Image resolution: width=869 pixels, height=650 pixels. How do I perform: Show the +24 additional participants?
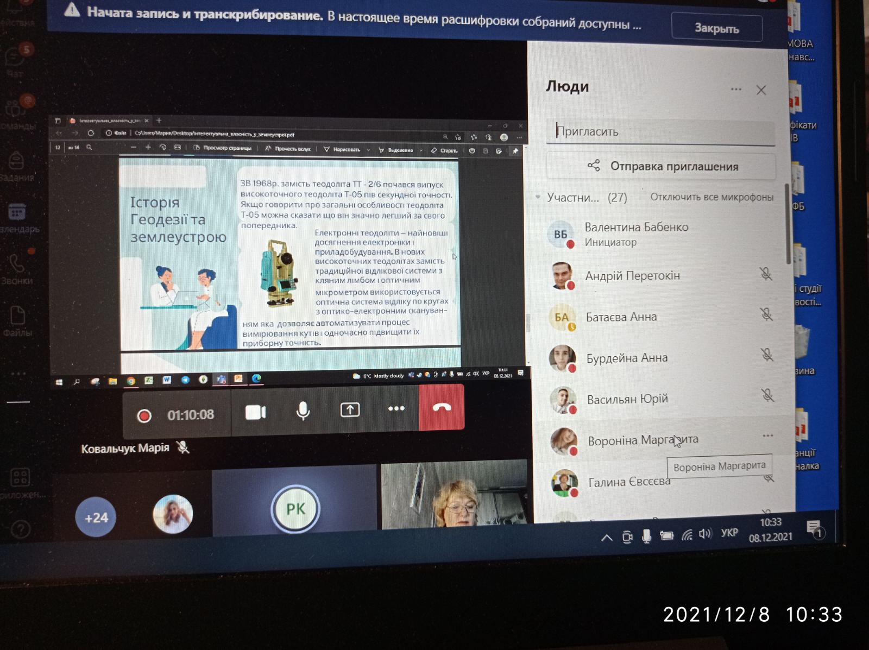coord(96,518)
